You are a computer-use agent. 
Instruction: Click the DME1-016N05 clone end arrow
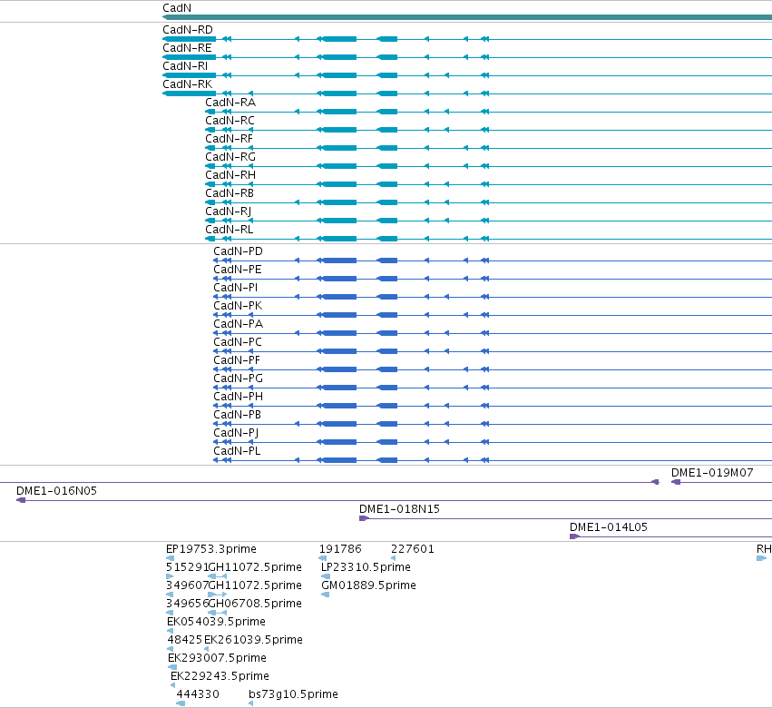[x=21, y=500]
